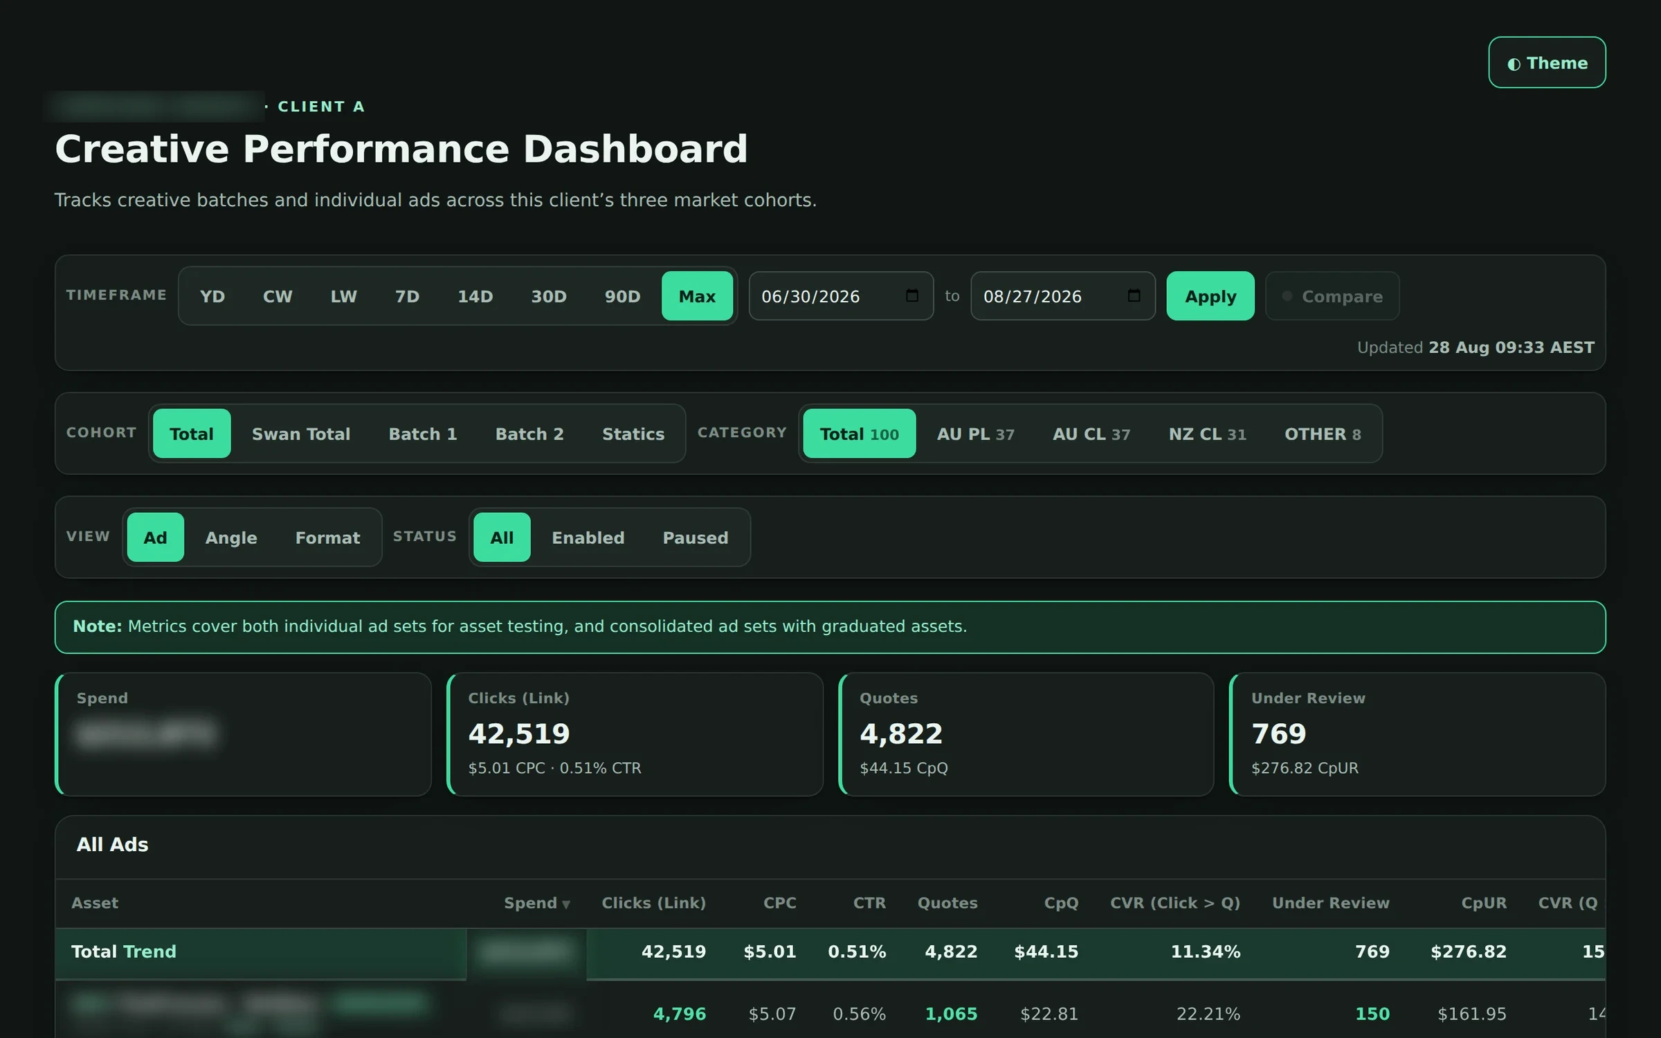The image size is (1661, 1038).
Task: Click the Quotes summary card
Action: (x=1026, y=734)
